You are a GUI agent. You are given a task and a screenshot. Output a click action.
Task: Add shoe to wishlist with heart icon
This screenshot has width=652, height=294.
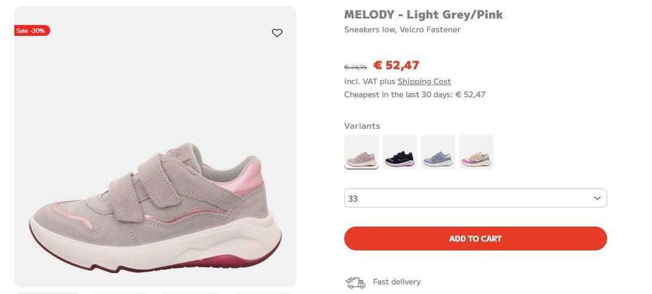pos(277,33)
